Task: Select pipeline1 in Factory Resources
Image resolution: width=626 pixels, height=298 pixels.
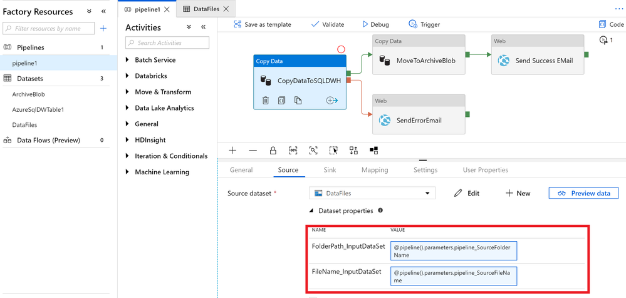Action: pyautogui.click(x=59, y=63)
